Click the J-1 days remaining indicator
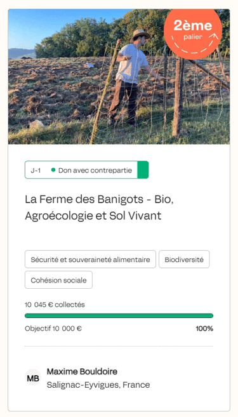Screen dimensions: 238x417 coord(36,170)
